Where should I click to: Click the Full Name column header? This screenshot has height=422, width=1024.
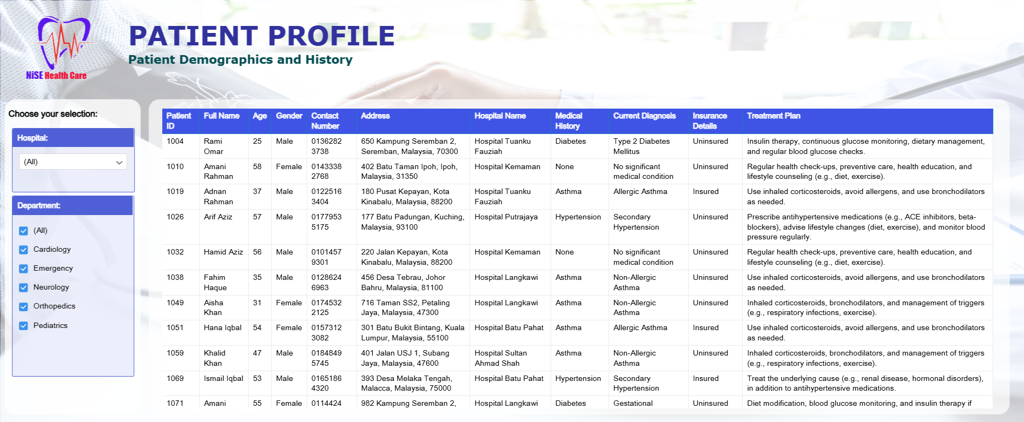point(221,116)
